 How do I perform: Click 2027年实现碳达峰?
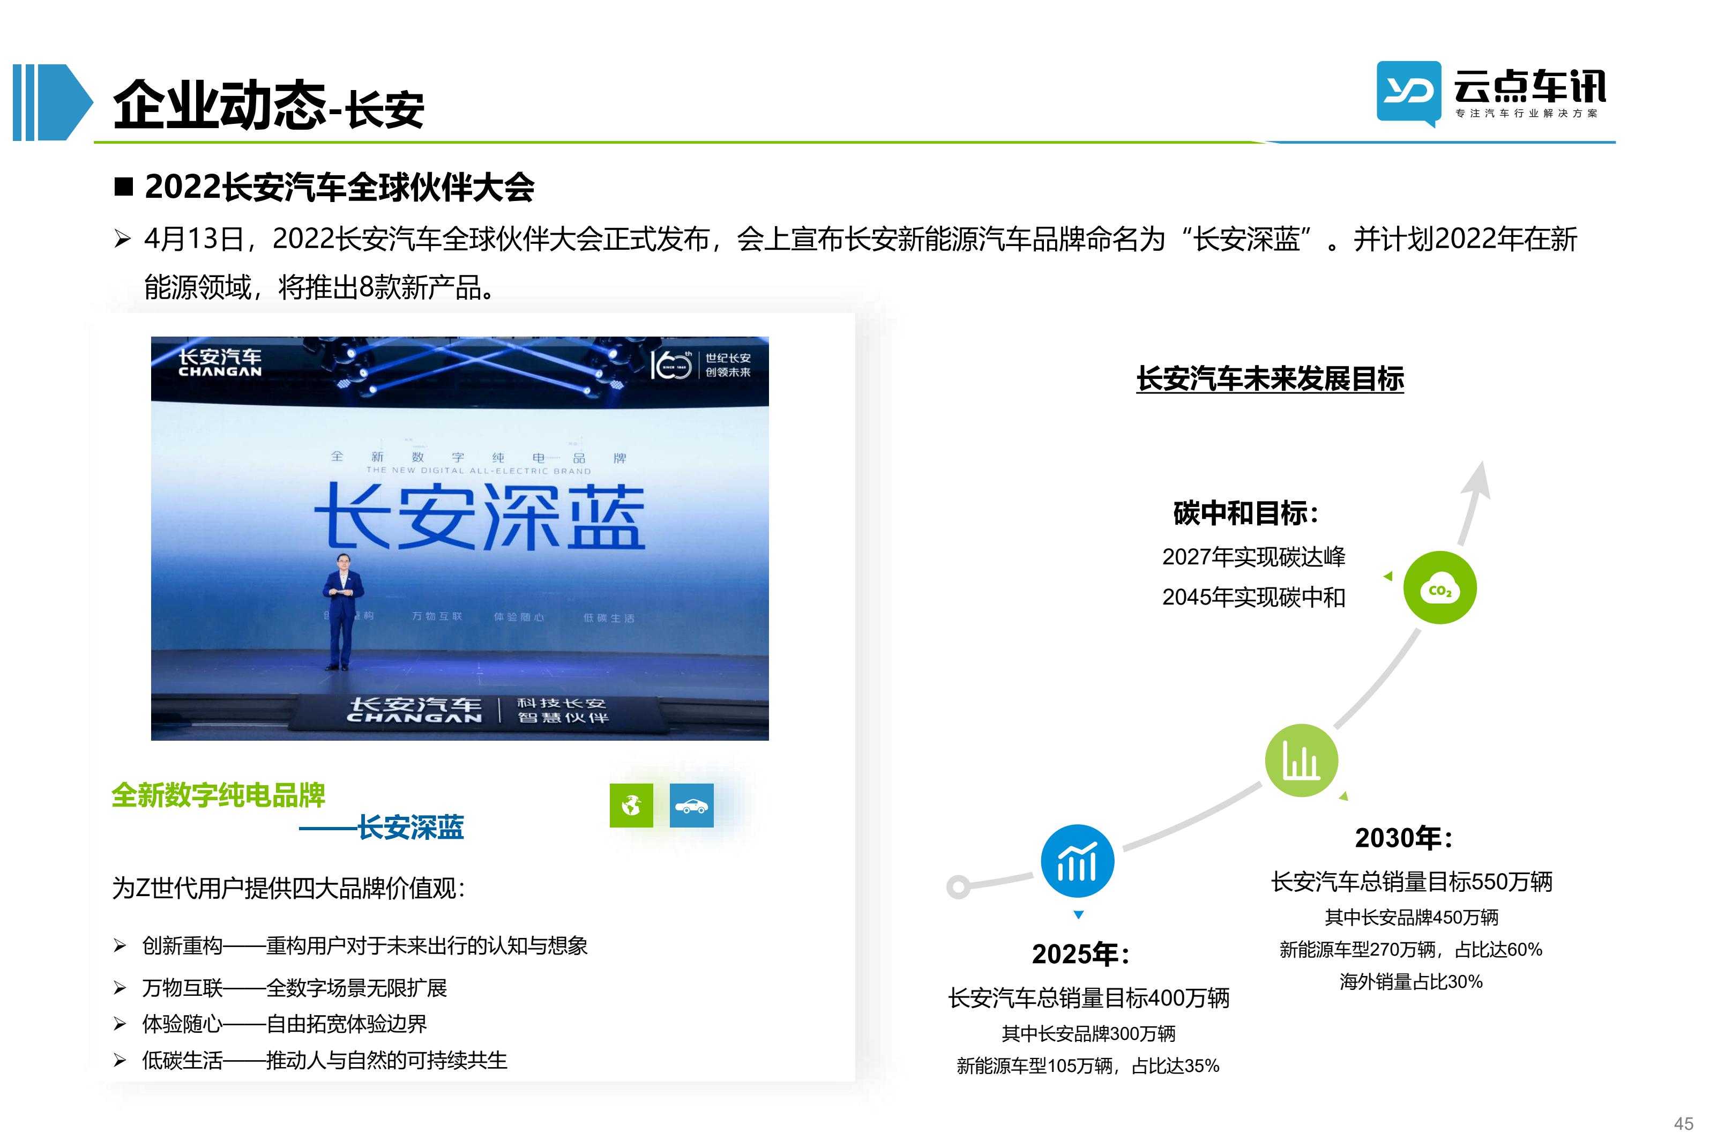coord(1253,557)
